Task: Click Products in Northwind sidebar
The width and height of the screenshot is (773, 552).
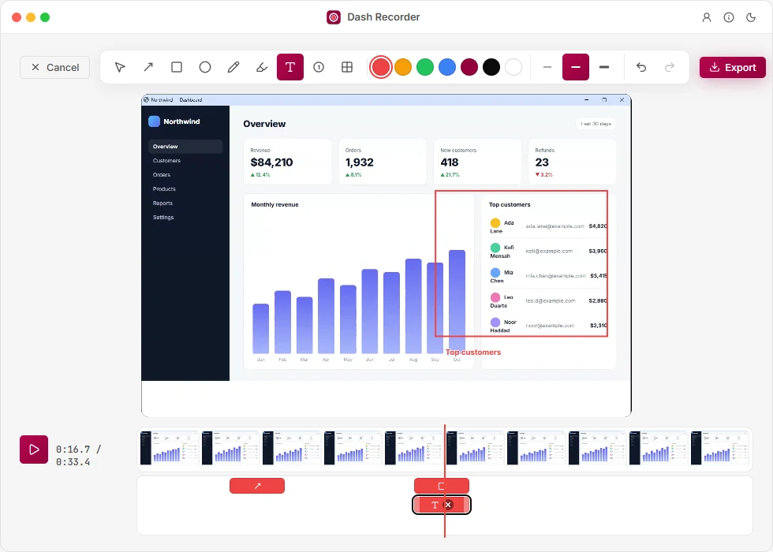Action: 164,189
